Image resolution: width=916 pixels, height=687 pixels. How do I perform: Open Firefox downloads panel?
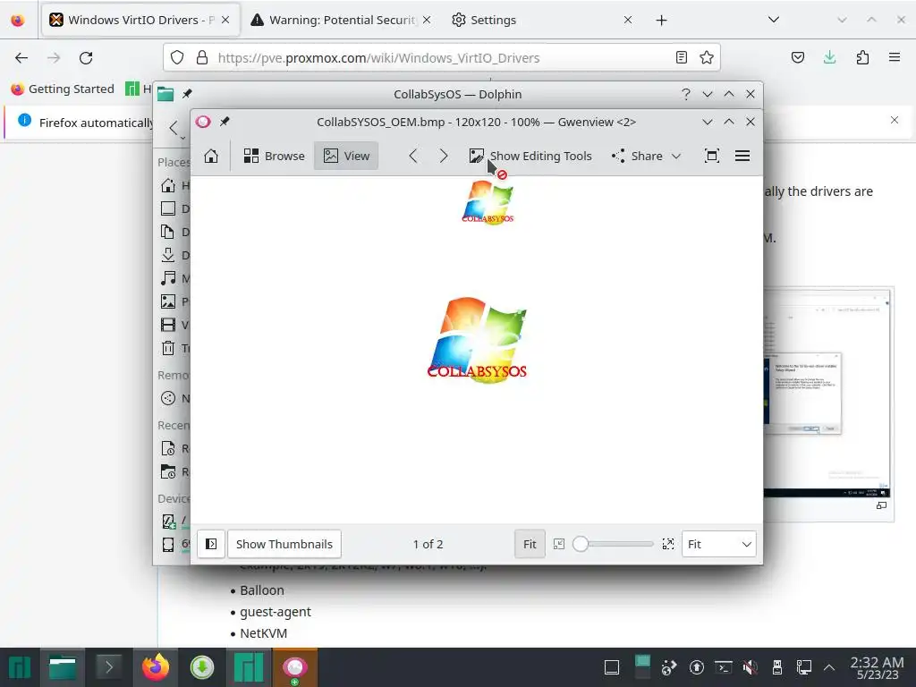[x=829, y=57]
